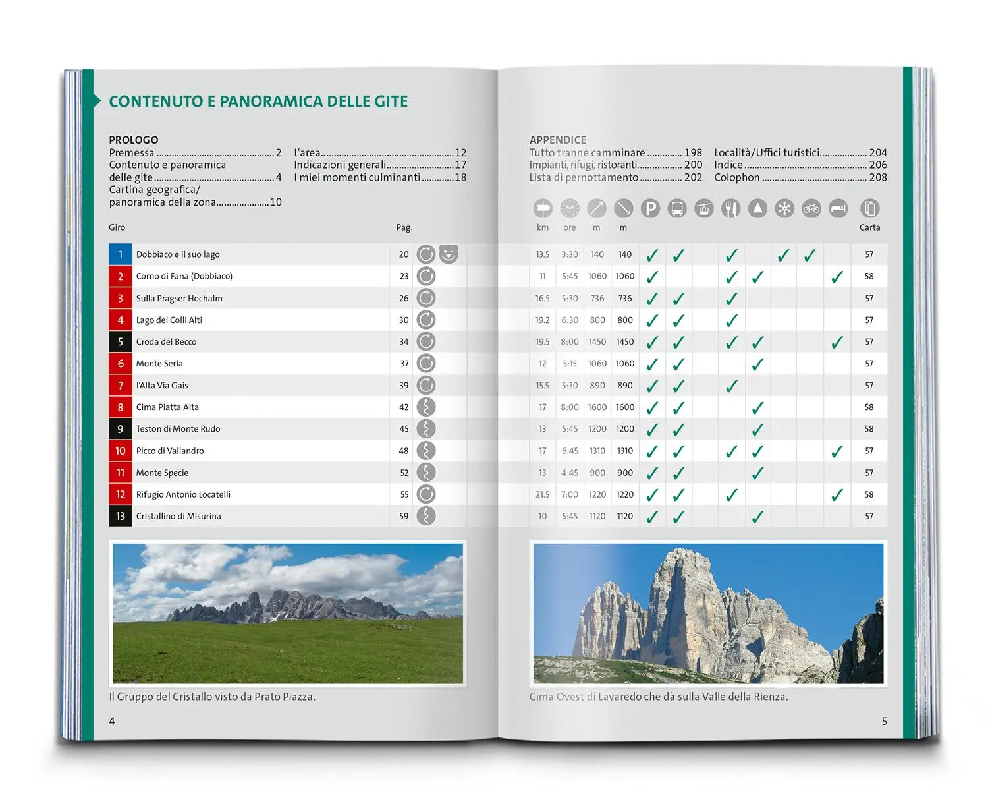
Task: Click the winding path icon for Cristallino di Misurina
Action: click(x=426, y=516)
